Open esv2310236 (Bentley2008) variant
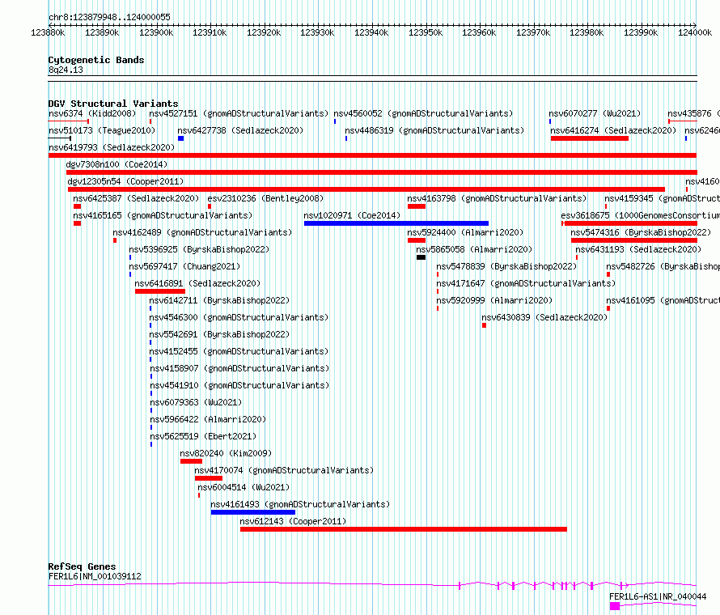 265,198
